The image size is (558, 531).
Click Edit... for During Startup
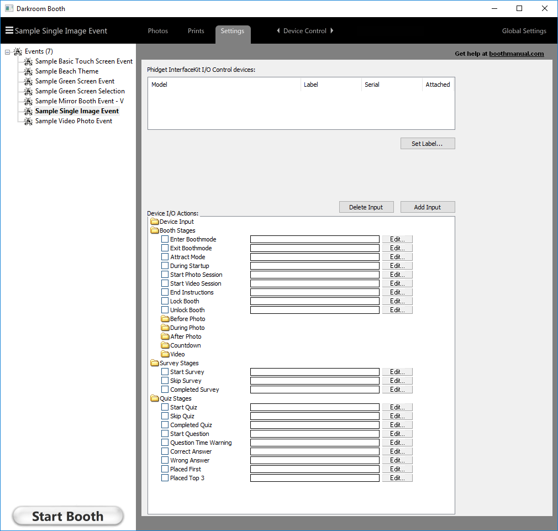[x=397, y=265]
